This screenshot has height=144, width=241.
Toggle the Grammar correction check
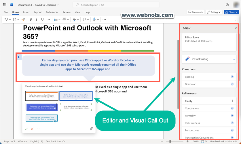coord(232,84)
